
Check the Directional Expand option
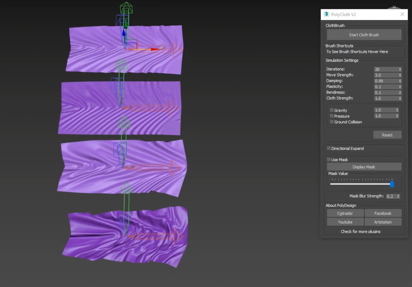coord(329,148)
